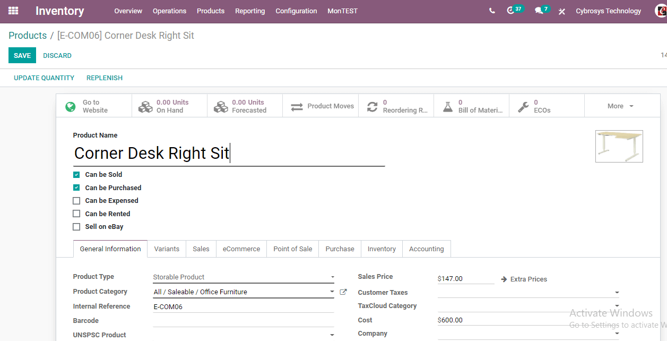
Task: Uncheck the Can be Purchased checkbox
Action: [x=76, y=187]
